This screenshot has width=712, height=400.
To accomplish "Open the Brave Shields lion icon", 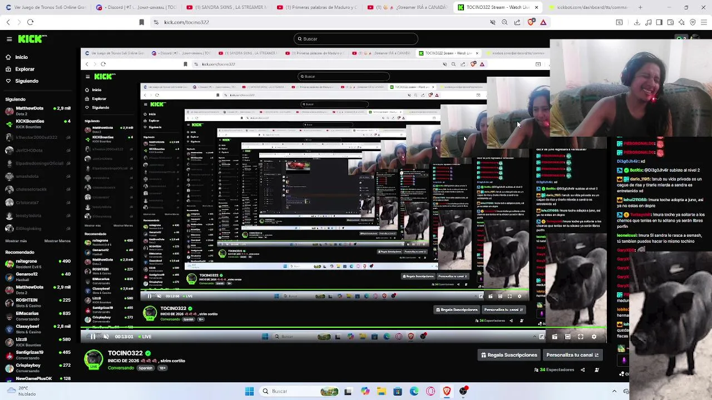I will click(531, 22).
